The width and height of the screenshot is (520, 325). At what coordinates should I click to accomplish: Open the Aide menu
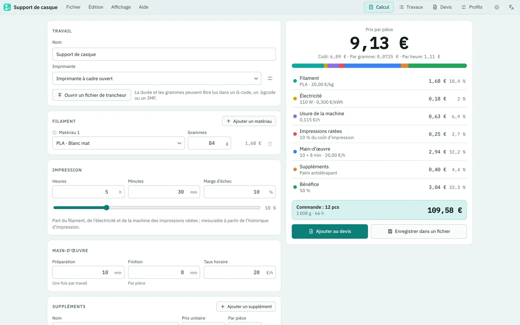[x=144, y=7]
